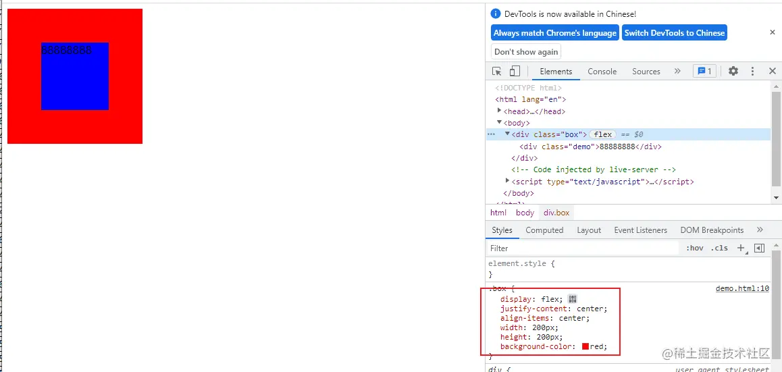Switch to the Console tab
Image resolution: width=782 pixels, height=372 pixels.
point(602,72)
